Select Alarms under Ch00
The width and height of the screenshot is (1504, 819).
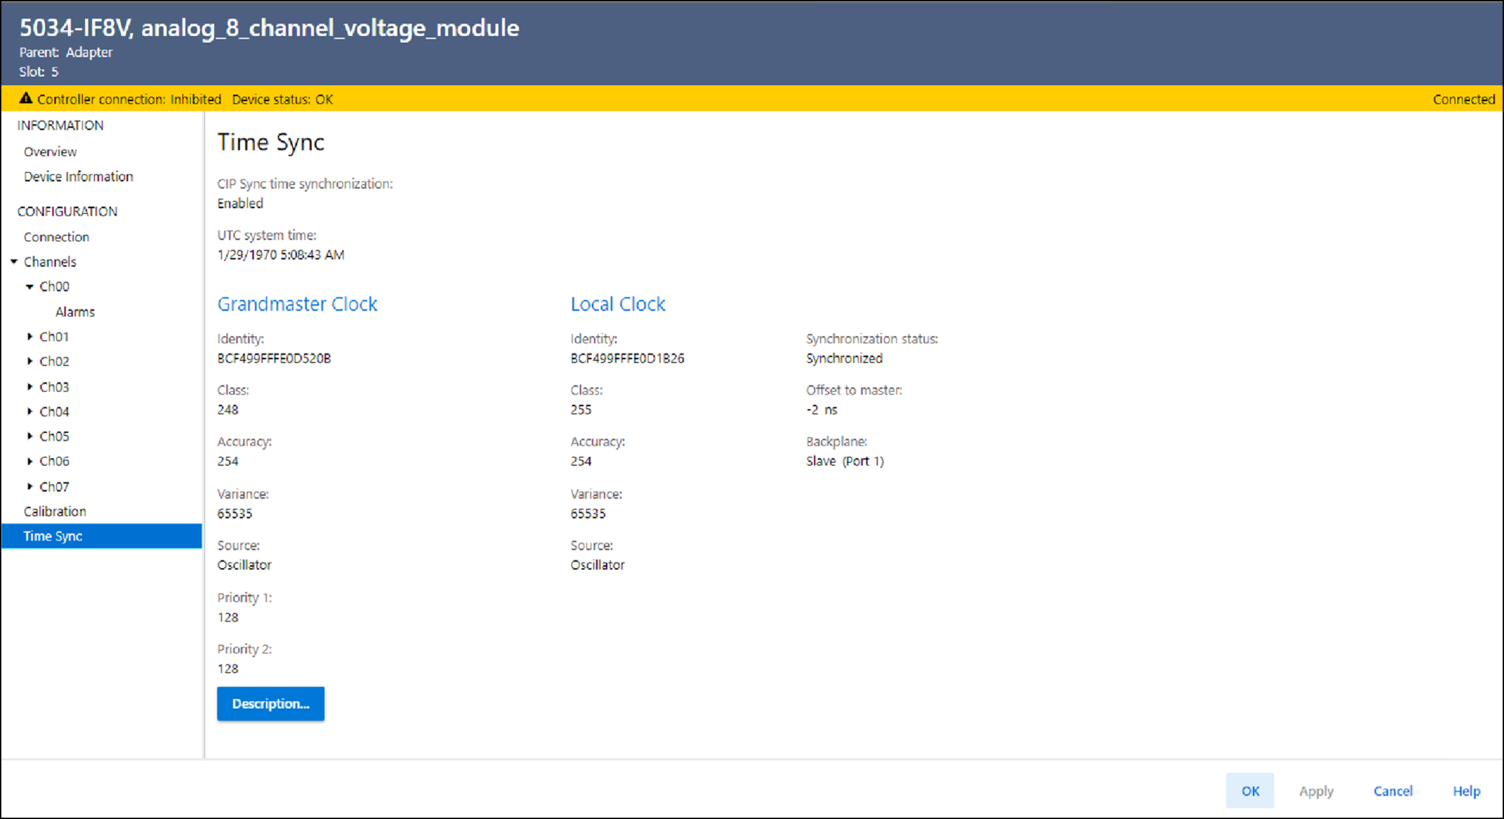(x=75, y=312)
